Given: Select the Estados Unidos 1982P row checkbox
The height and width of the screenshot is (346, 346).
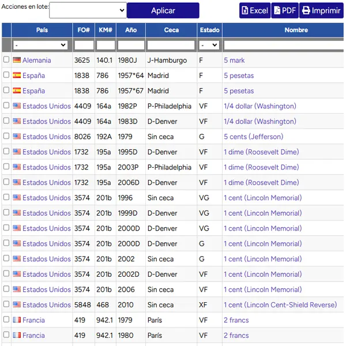Looking at the screenshot, I should (x=6, y=106).
